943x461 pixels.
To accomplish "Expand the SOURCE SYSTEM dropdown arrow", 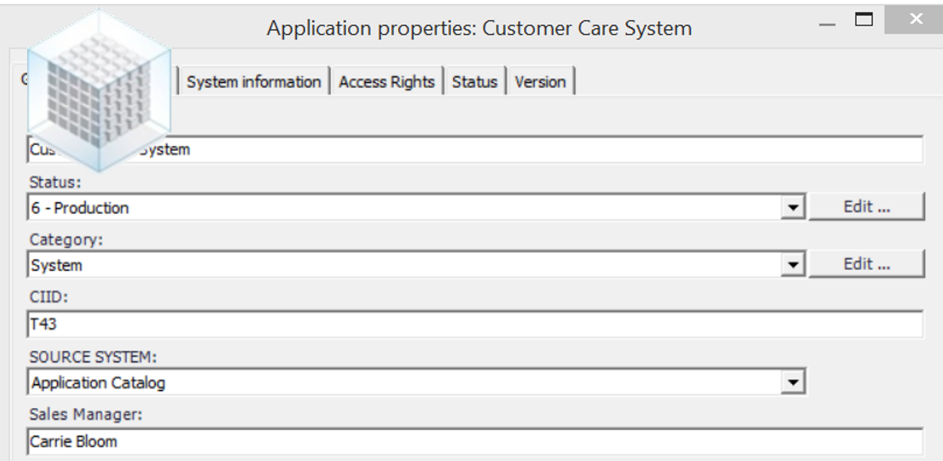I will pos(792,383).
